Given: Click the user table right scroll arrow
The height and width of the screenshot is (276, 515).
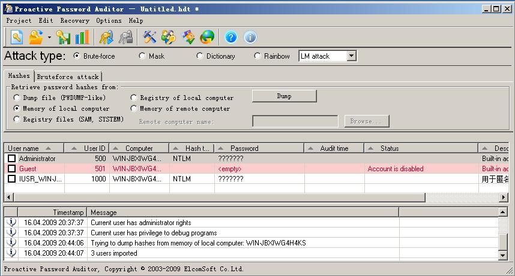Looking at the screenshot, I should 504,198.
